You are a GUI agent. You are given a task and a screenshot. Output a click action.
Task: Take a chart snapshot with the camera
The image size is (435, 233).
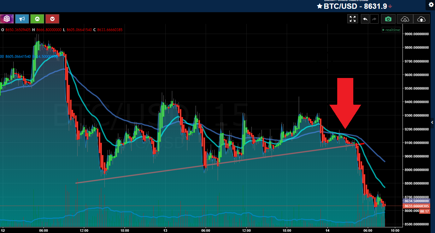pyautogui.click(x=388, y=19)
